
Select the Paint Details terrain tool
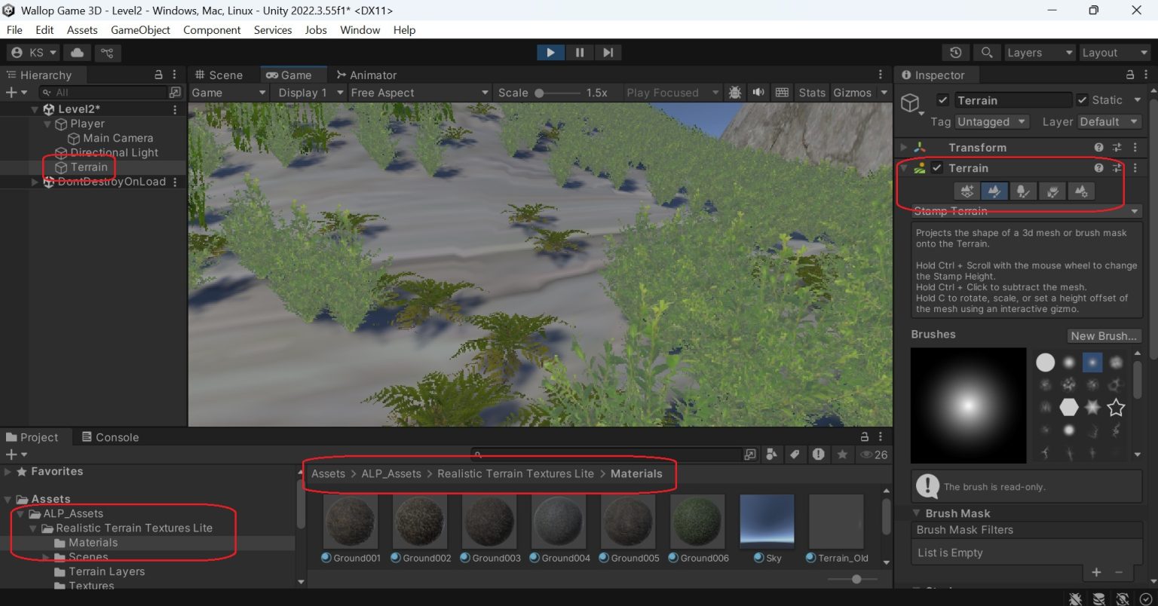[x=1052, y=191]
